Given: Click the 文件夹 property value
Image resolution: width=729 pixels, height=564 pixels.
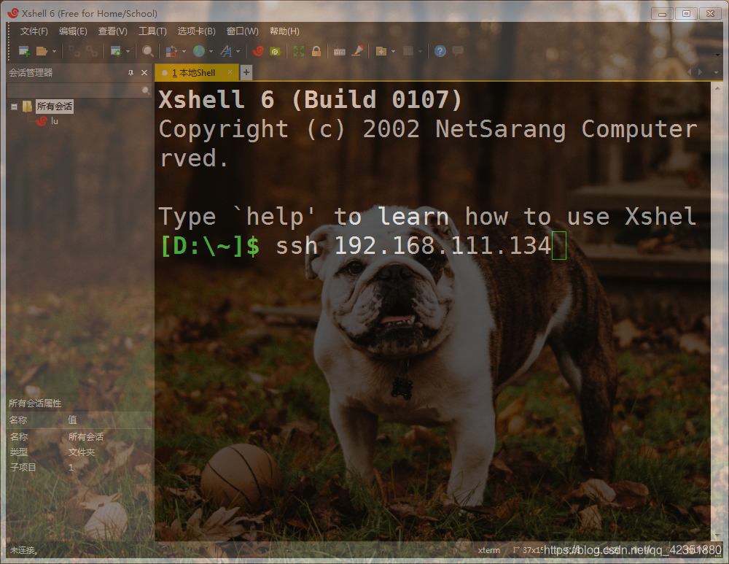Looking at the screenshot, I should click(82, 452).
